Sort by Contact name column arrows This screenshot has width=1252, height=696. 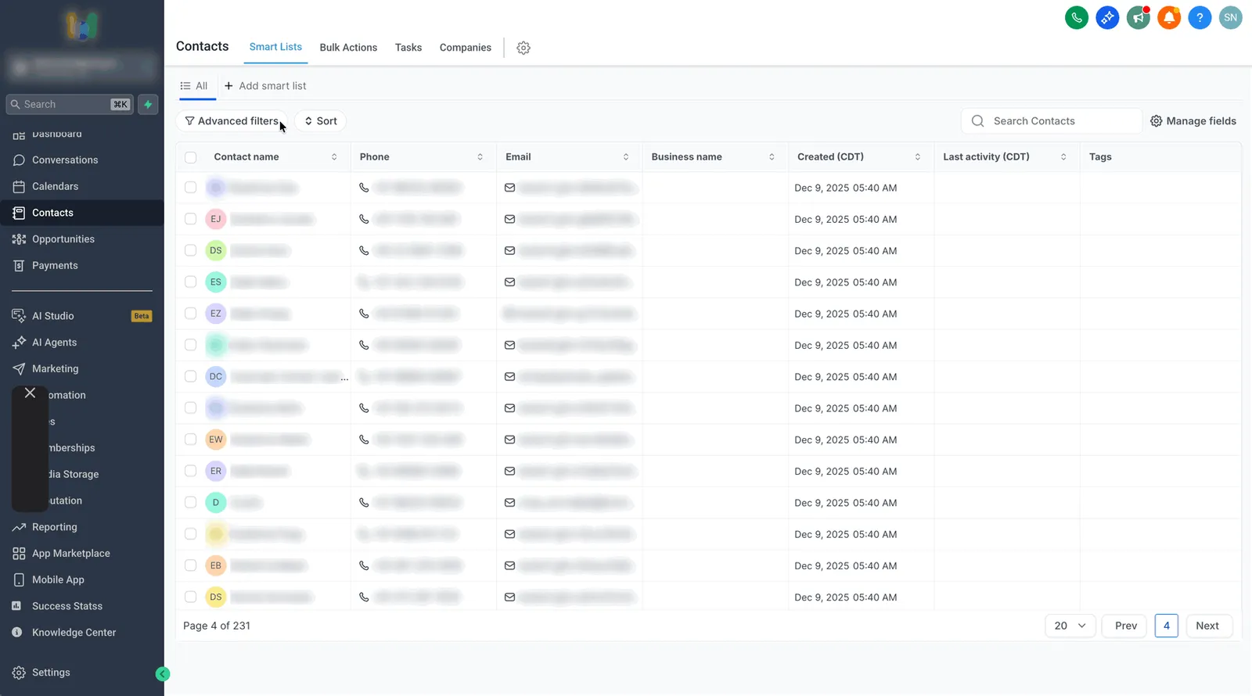334,157
